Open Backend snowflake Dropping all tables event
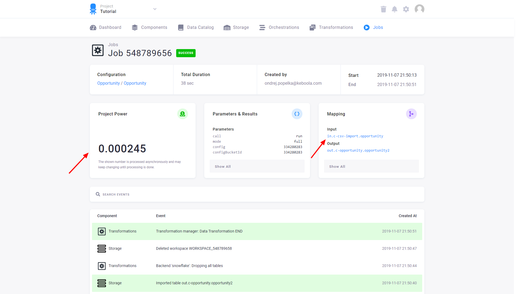The height and width of the screenshot is (294, 518). pos(257,266)
